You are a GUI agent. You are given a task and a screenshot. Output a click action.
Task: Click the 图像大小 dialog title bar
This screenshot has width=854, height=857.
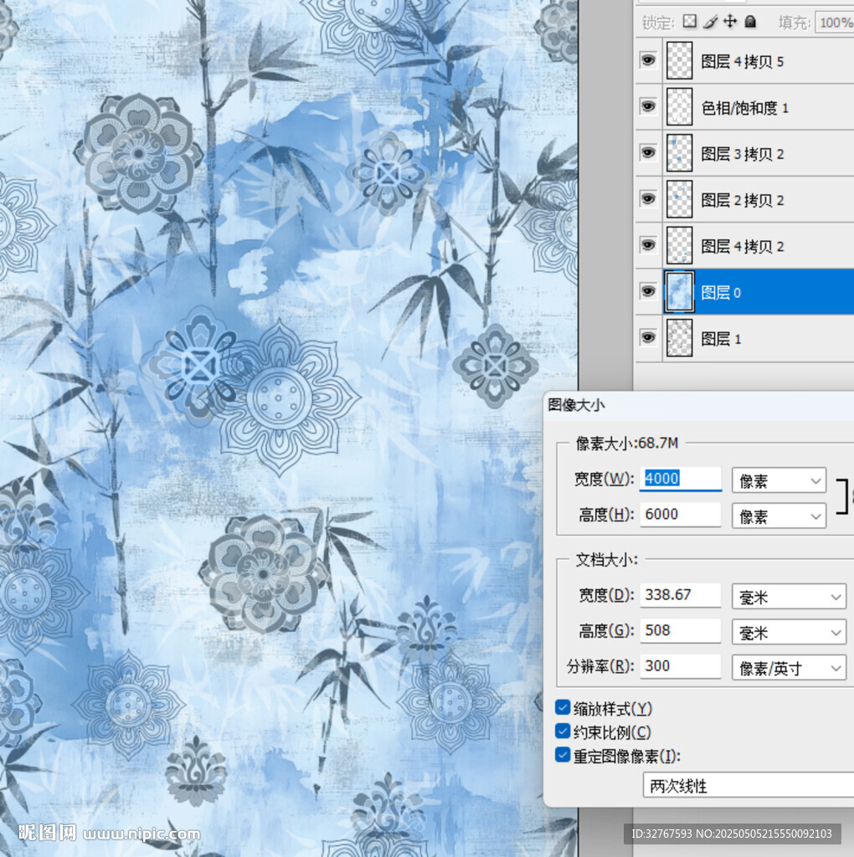pos(699,405)
